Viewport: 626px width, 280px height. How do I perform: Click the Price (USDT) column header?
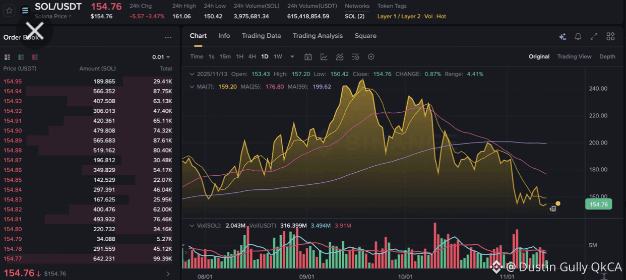click(x=20, y=68)
